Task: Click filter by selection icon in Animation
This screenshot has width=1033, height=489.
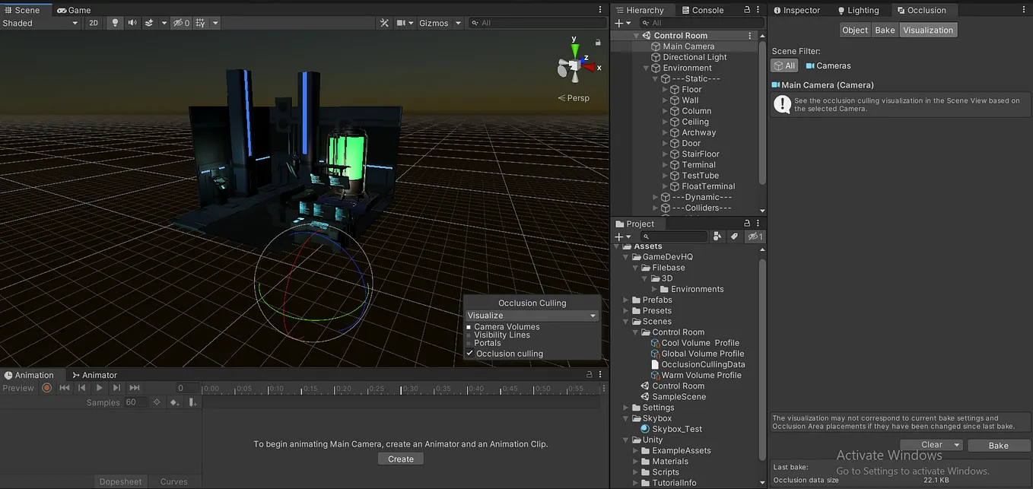Action: (x=157, y=402)
